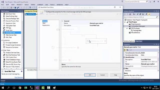Select the For Loop Container icon
The image size is (160, 90).
click(x=4, y=43)
